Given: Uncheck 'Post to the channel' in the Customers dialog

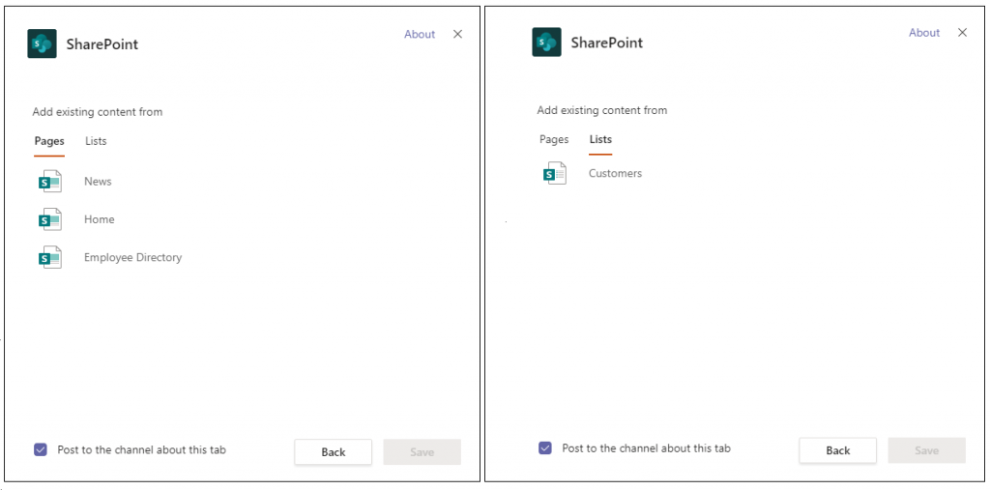Looking at the screenshot, I should pos(545,448).
